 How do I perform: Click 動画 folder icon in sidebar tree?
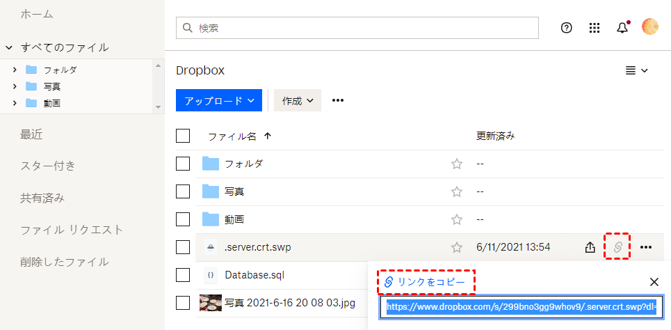pos(31,103)
